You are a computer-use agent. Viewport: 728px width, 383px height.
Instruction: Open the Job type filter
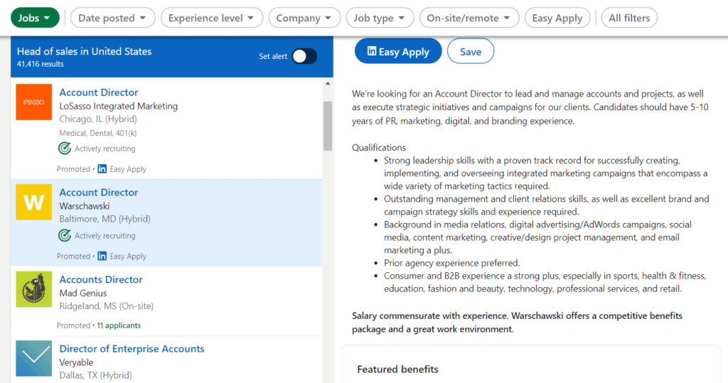pos(380,18)
